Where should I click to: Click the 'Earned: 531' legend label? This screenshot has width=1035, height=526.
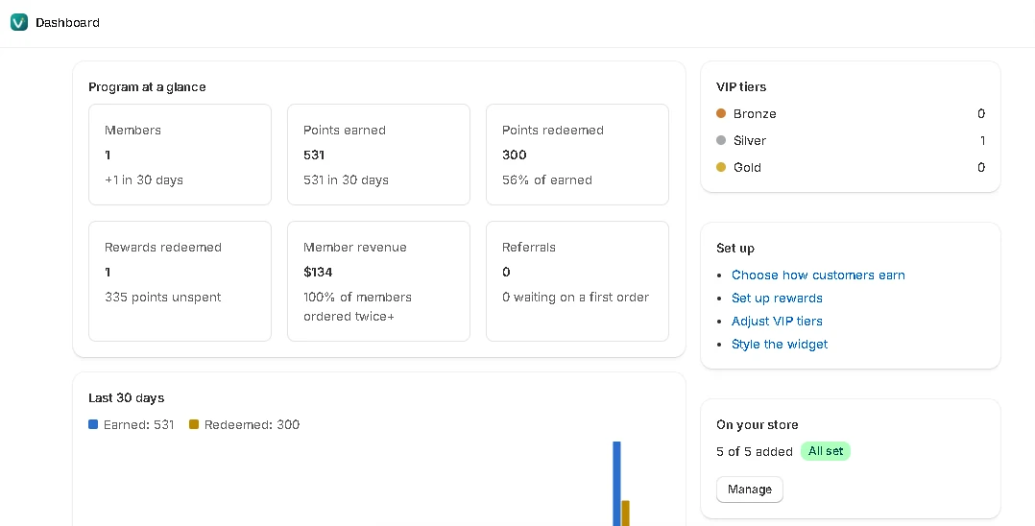(x=138, y=425)
